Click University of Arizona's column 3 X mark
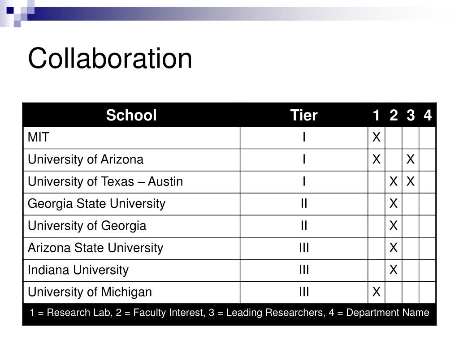 pyautogui.click(x=411, y=159)
